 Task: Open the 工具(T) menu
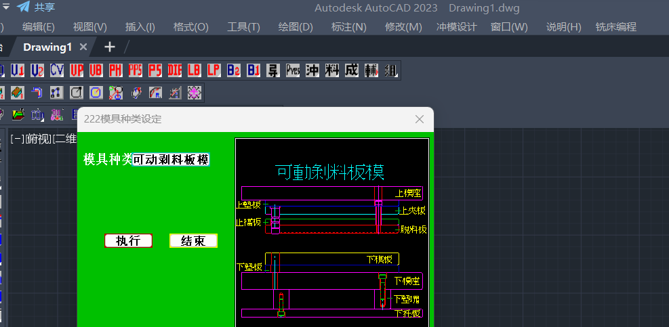coord(243,27)
